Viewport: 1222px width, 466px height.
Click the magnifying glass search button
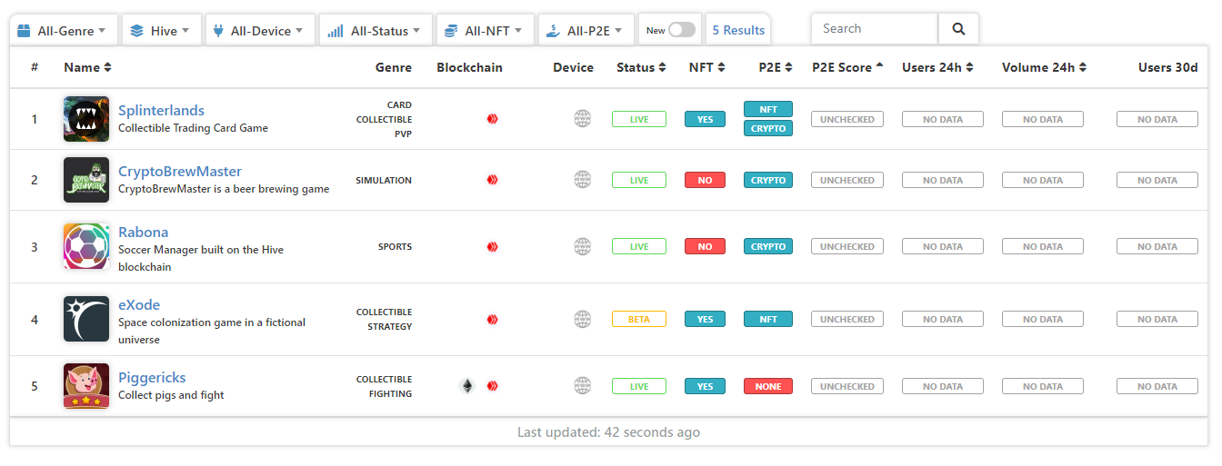click(958, 29)
